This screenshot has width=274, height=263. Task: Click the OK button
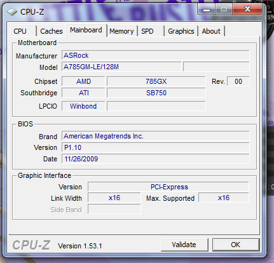(x=236, y=245)
